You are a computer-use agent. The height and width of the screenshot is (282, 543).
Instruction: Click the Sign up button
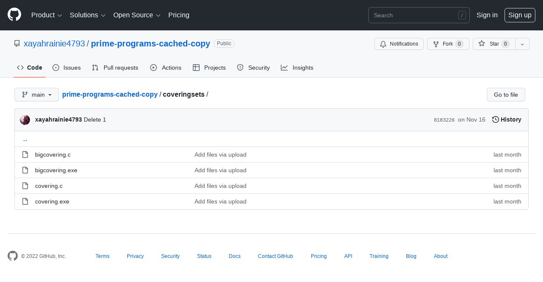(x=520, y=15)
